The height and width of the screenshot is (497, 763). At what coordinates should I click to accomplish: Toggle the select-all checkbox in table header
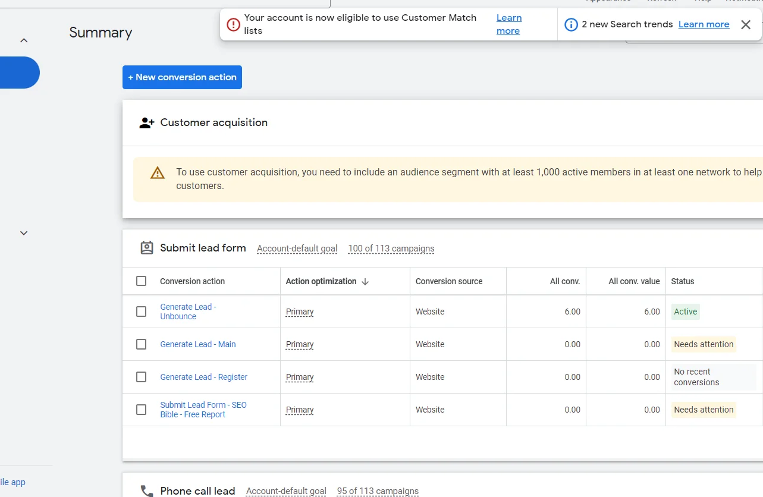click(141, 281)
